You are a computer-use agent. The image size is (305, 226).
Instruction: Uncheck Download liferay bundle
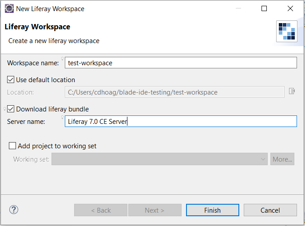tap(11, 109)
